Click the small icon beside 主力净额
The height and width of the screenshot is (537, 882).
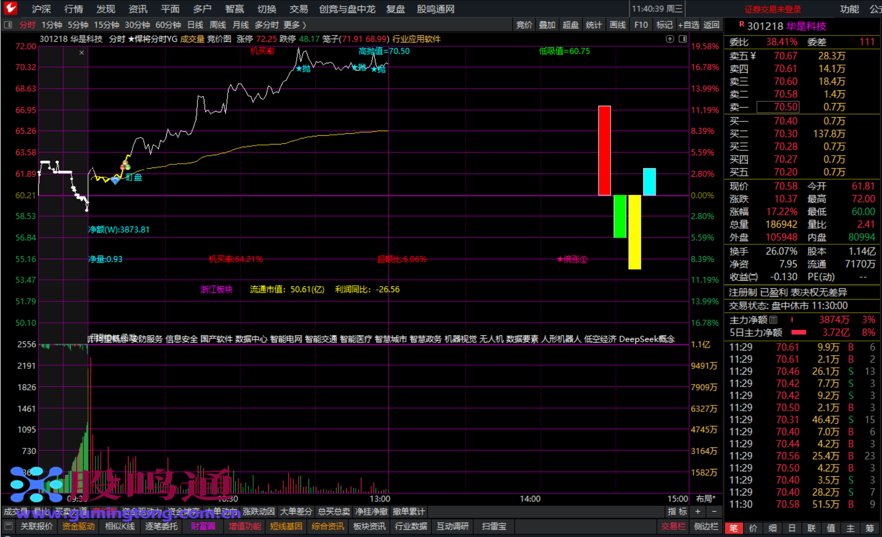point(773,320)
